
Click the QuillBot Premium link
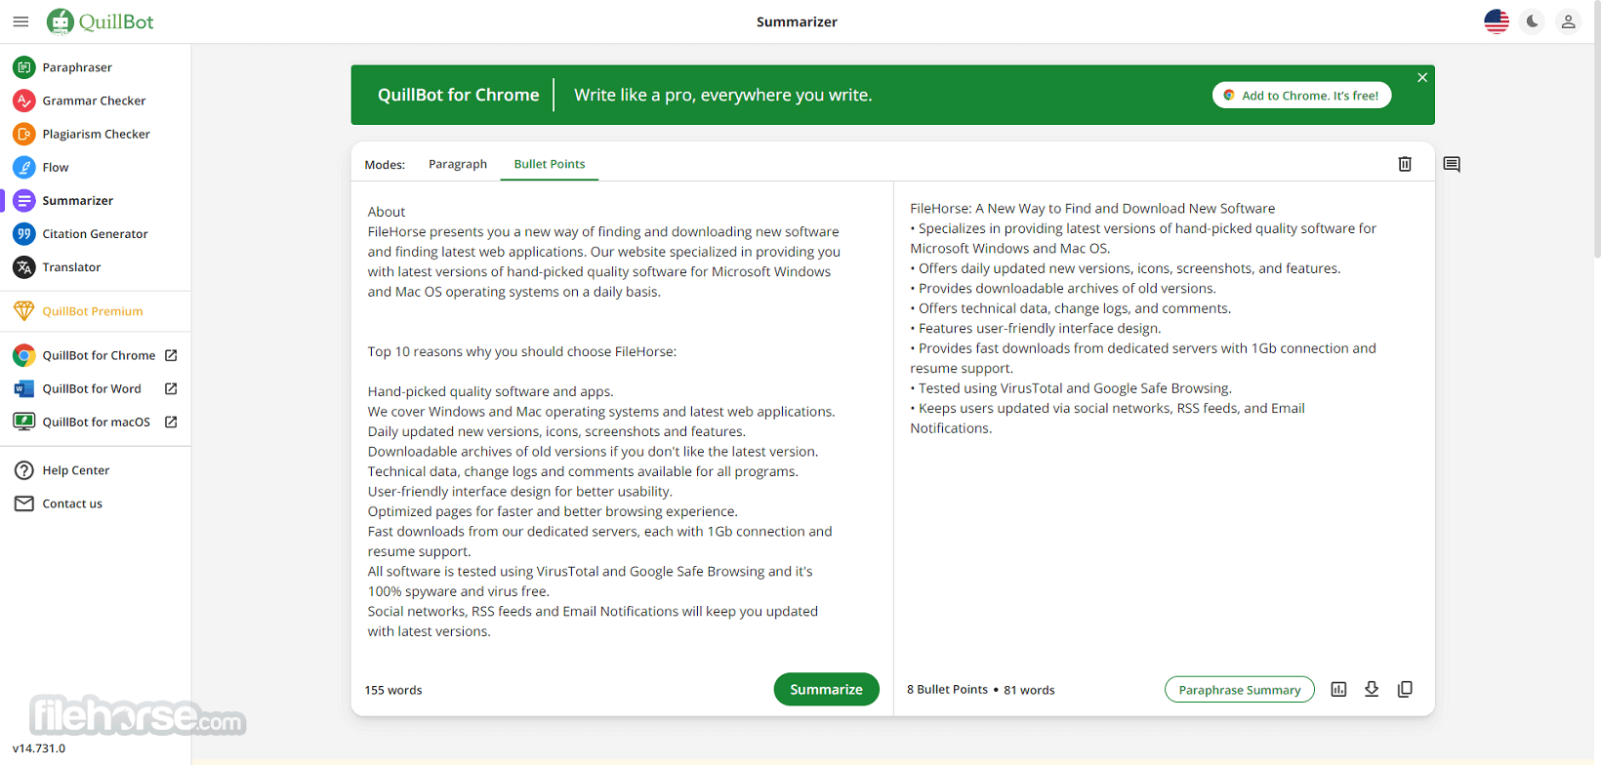click(x=93, y=311)
